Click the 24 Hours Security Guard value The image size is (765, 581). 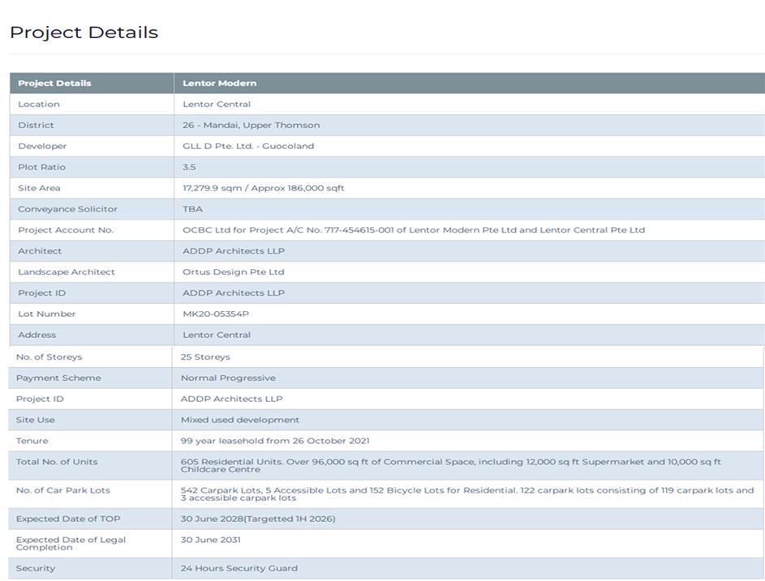(239, 568)
